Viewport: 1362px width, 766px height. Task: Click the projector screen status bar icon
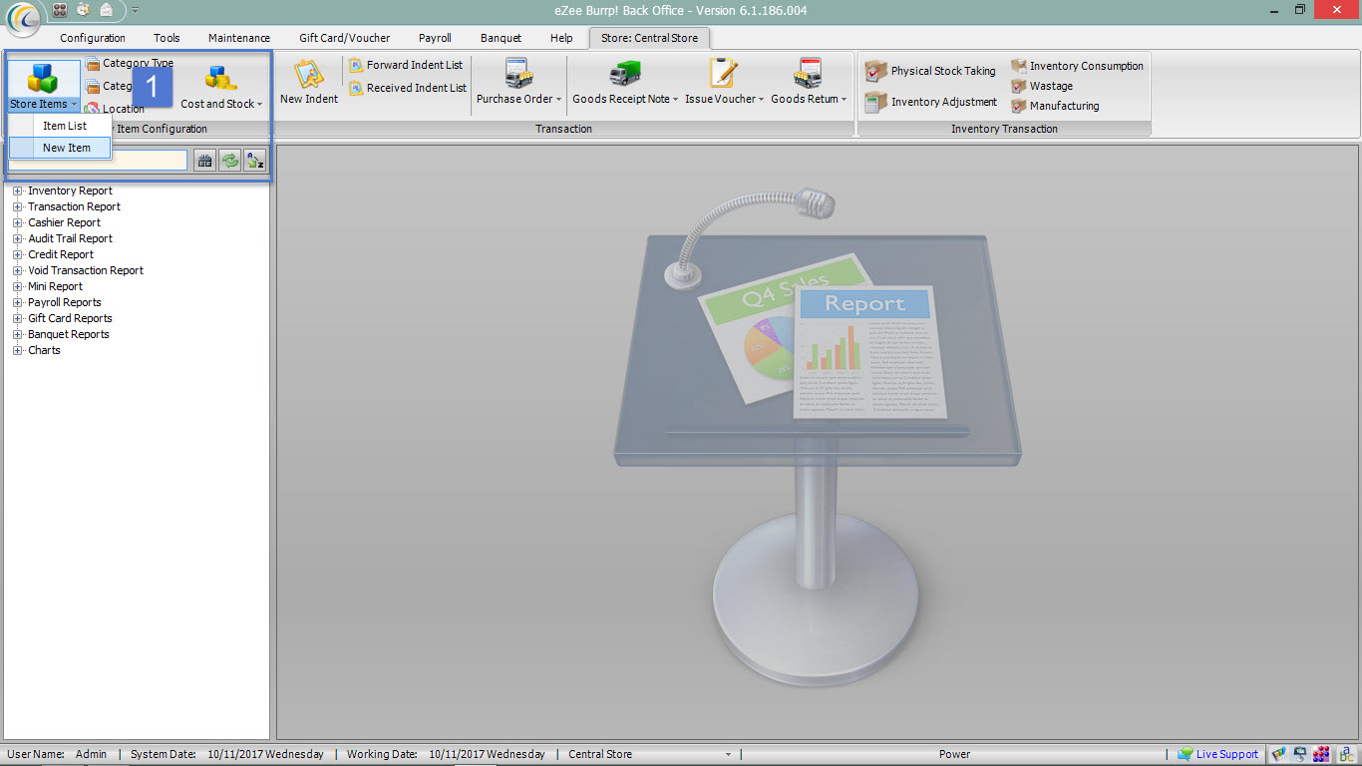click(x=1301, y=754)
